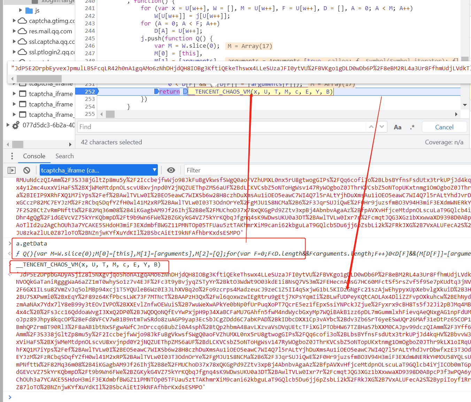Click the code editor horizontal scrollbar thumb
This screenshot has height=402, width=471.
click(110, 114)
